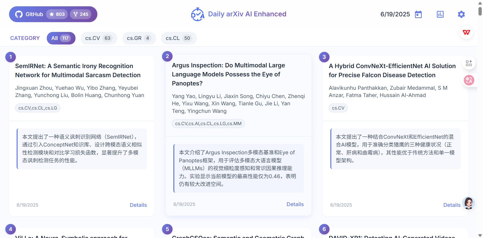Click the fork count 245 badge
The width and height of the screenshot is (483, 238).
coord(81,14)
